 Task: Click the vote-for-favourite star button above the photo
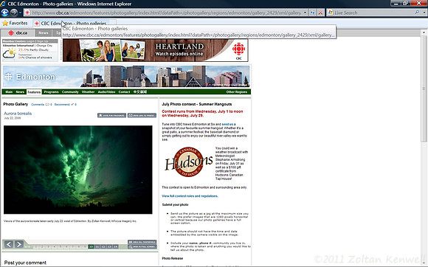[111, 115]
